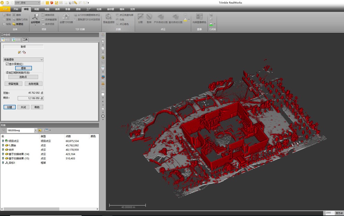The image size is (344, 216).
Task: Click 点云亮度均衡 in the ribbon
Action: click(125, 15)
